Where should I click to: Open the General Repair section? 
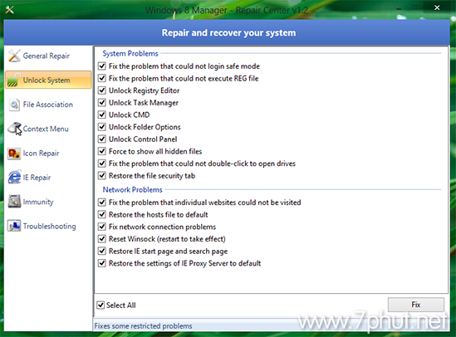pyautogui.click(x=47, y=56)
